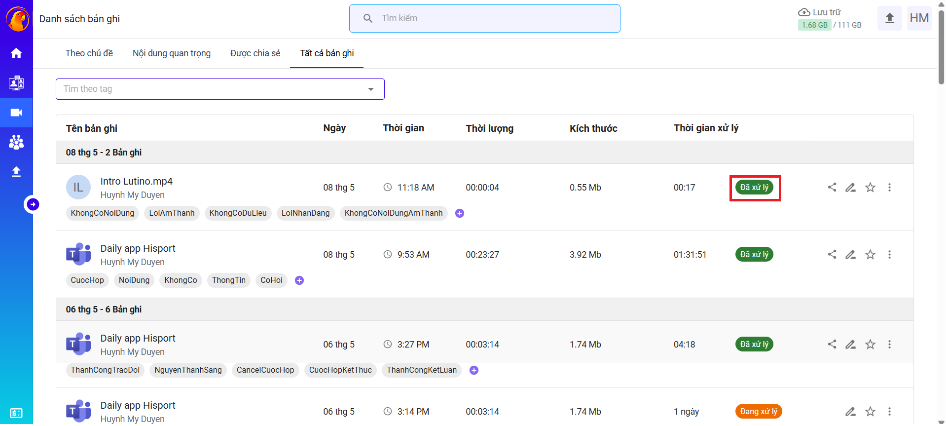Click the NoiDung tag
Screen dimensions: 946x426
(134, 280)
